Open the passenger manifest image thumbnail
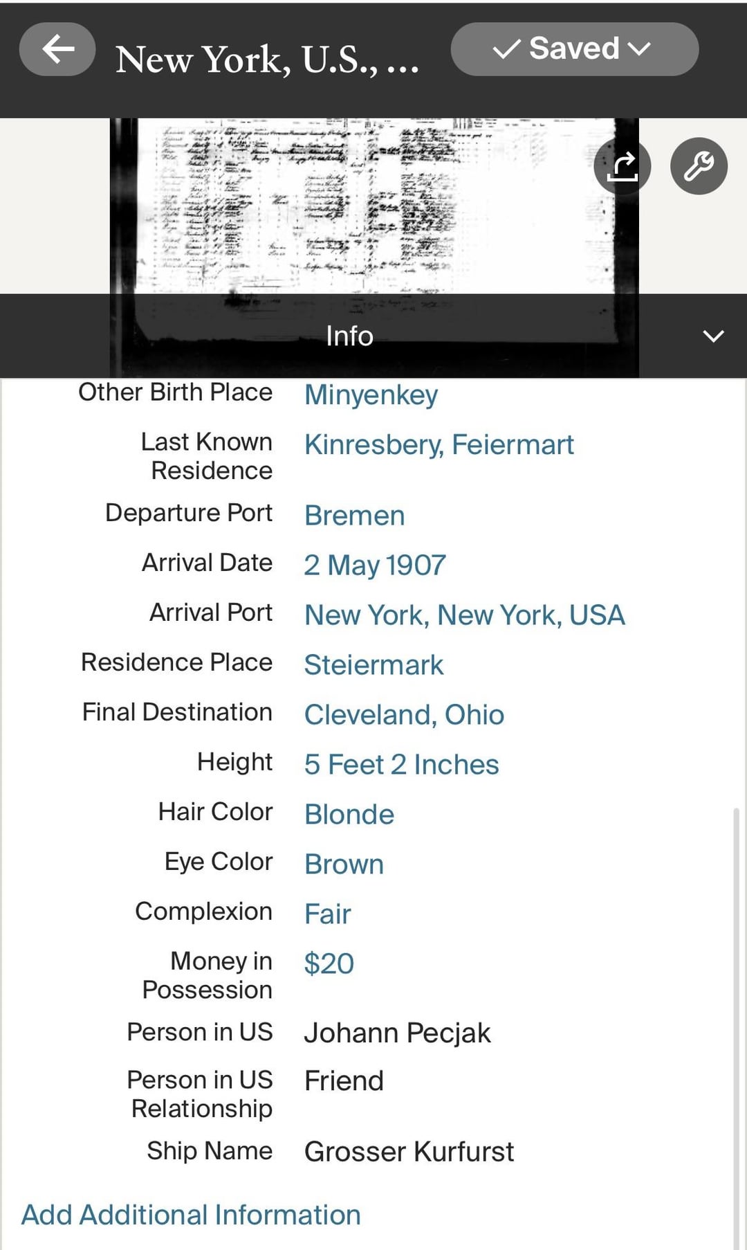747x1250 pixels. click(374, 206)
